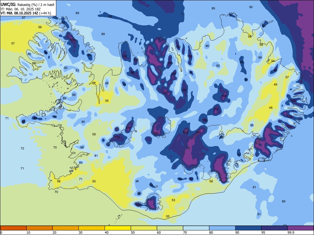Click the humidity value '94' on the map
Viewport: 314px width, 235px height.
tap(63, 22)
